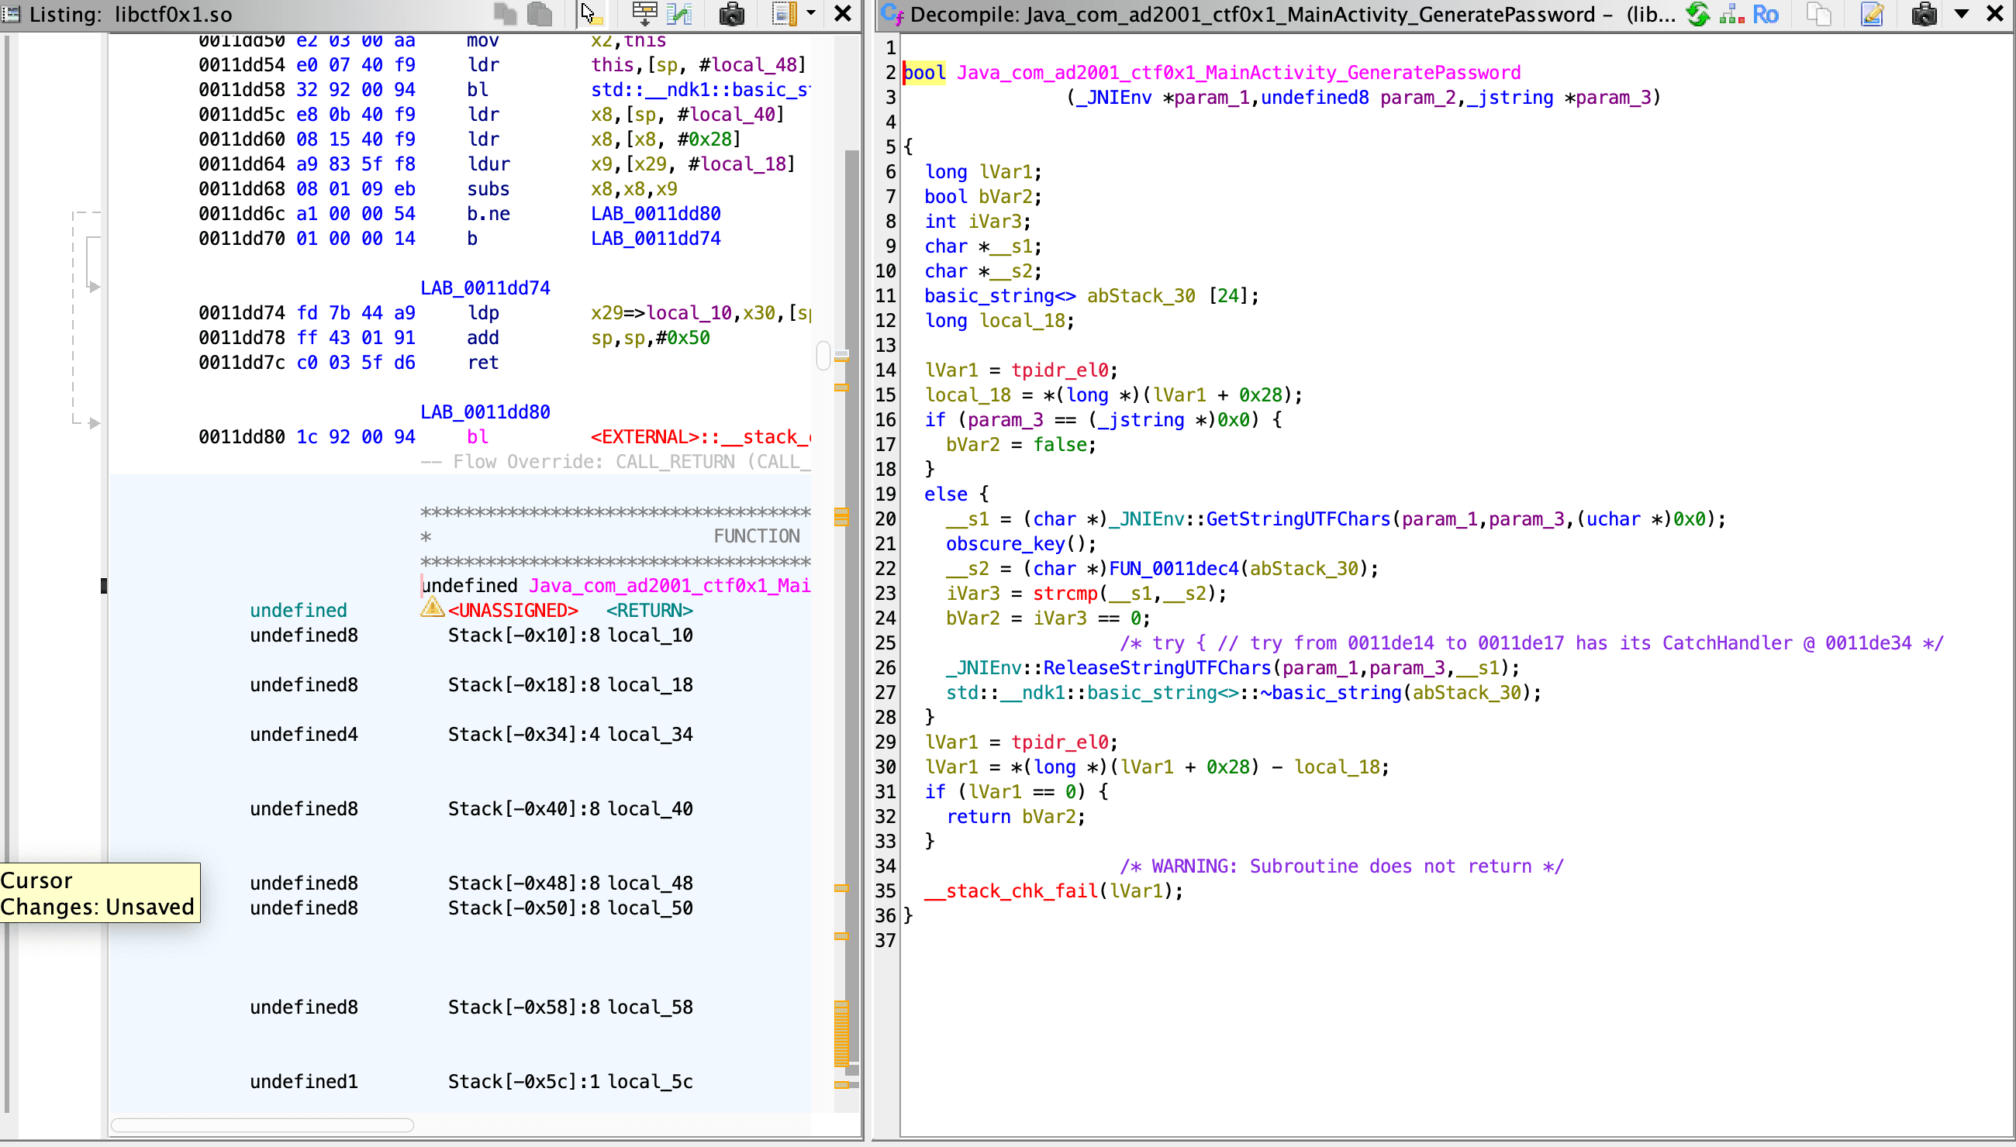Click LAB_0011dd74 operand on the b line
Screen dimensions: 2016x1147
pyautogui.click(x=656, y=239)
